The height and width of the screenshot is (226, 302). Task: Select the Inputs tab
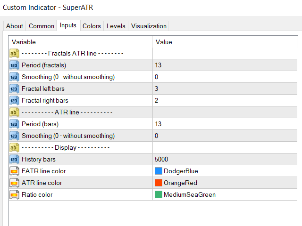[68, 25]
